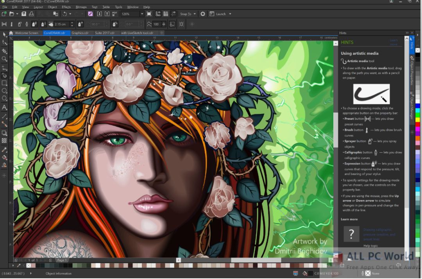Click the Export icon
Viewport: 422px width, 279px height.
coord(107,14)
